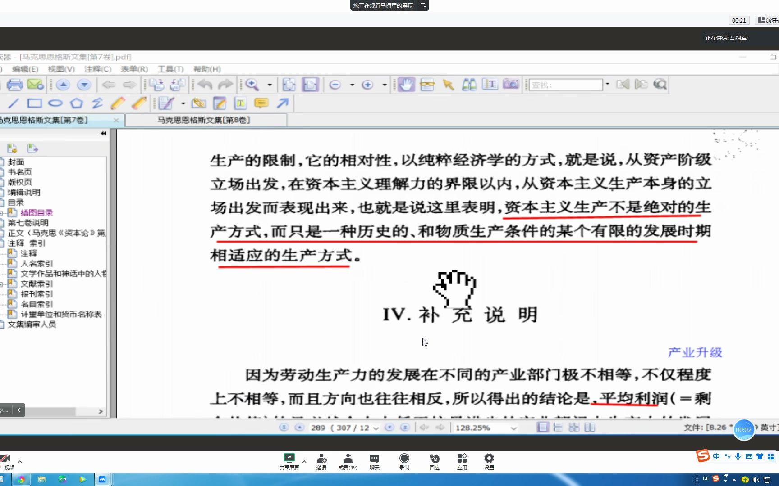Click the fit page icon

pyautogui.click(x=289, y=85)
